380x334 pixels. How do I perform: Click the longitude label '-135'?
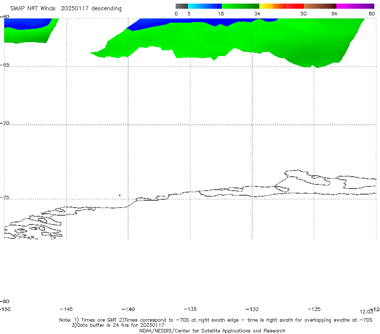(x=190, y=309)
